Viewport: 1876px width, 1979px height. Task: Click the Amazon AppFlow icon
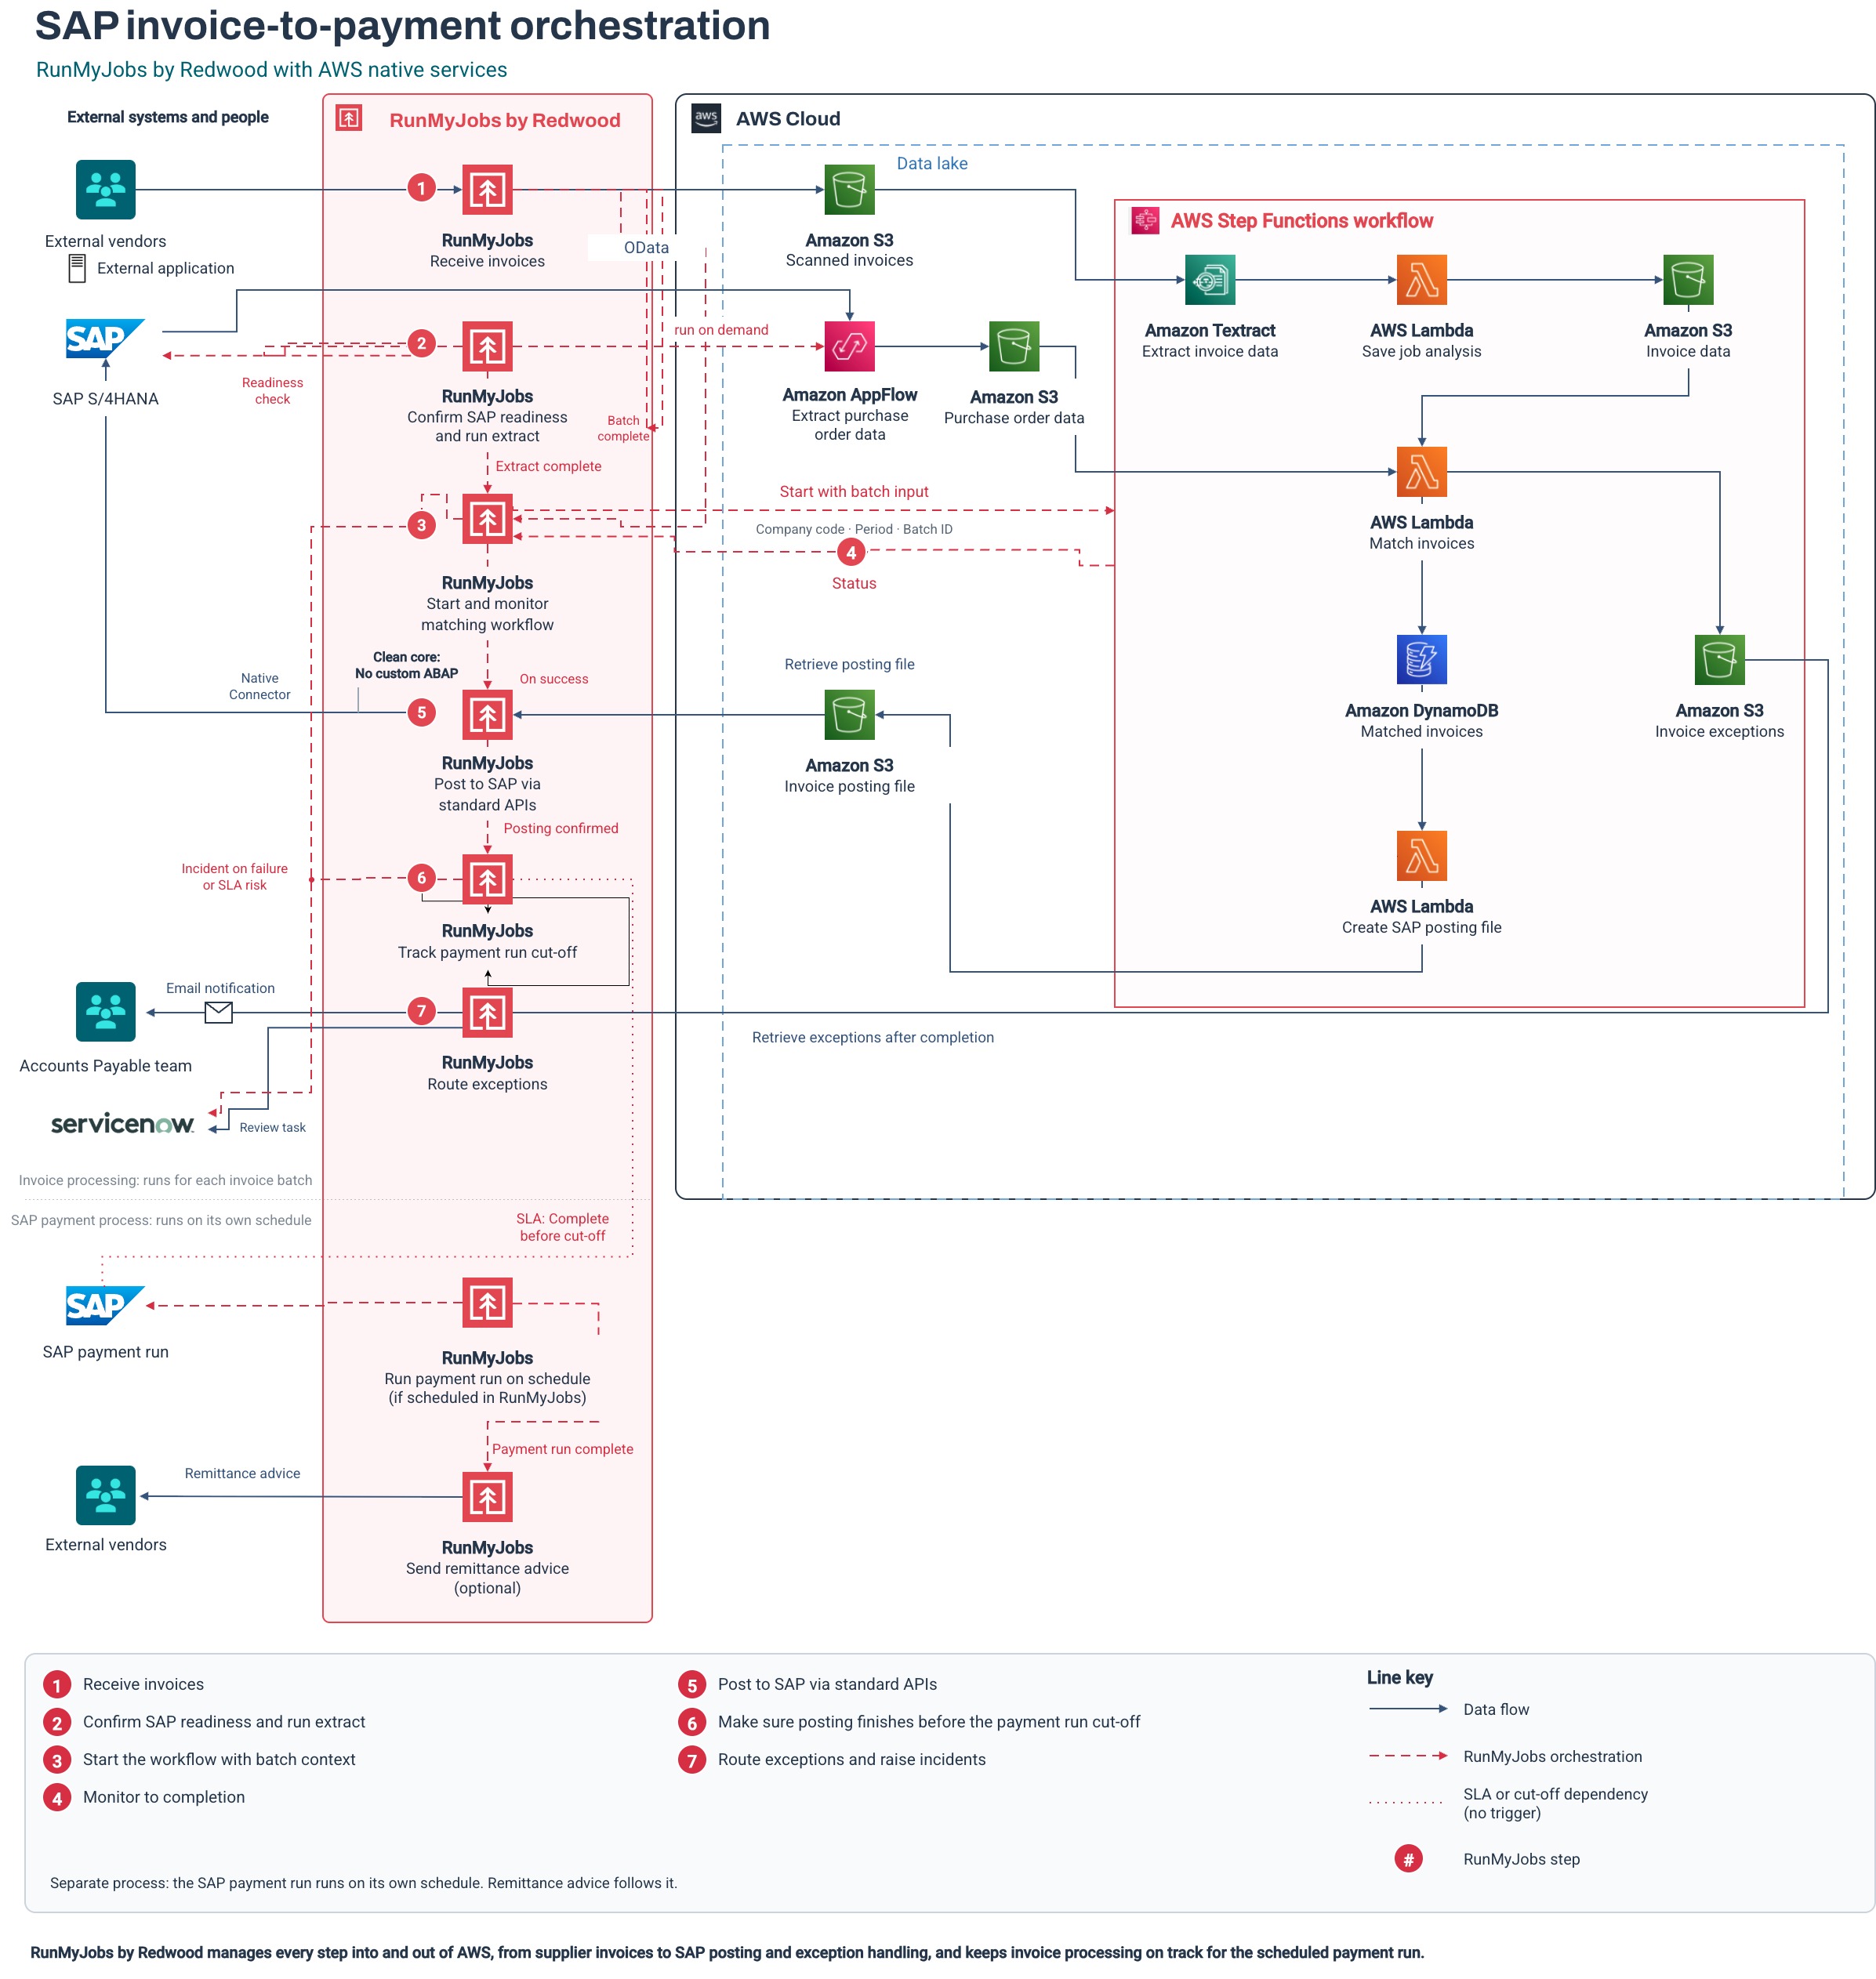point(849,346)
